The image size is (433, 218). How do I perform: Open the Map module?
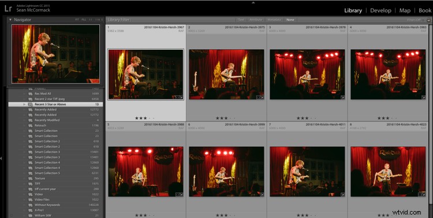tap(405, 10)
